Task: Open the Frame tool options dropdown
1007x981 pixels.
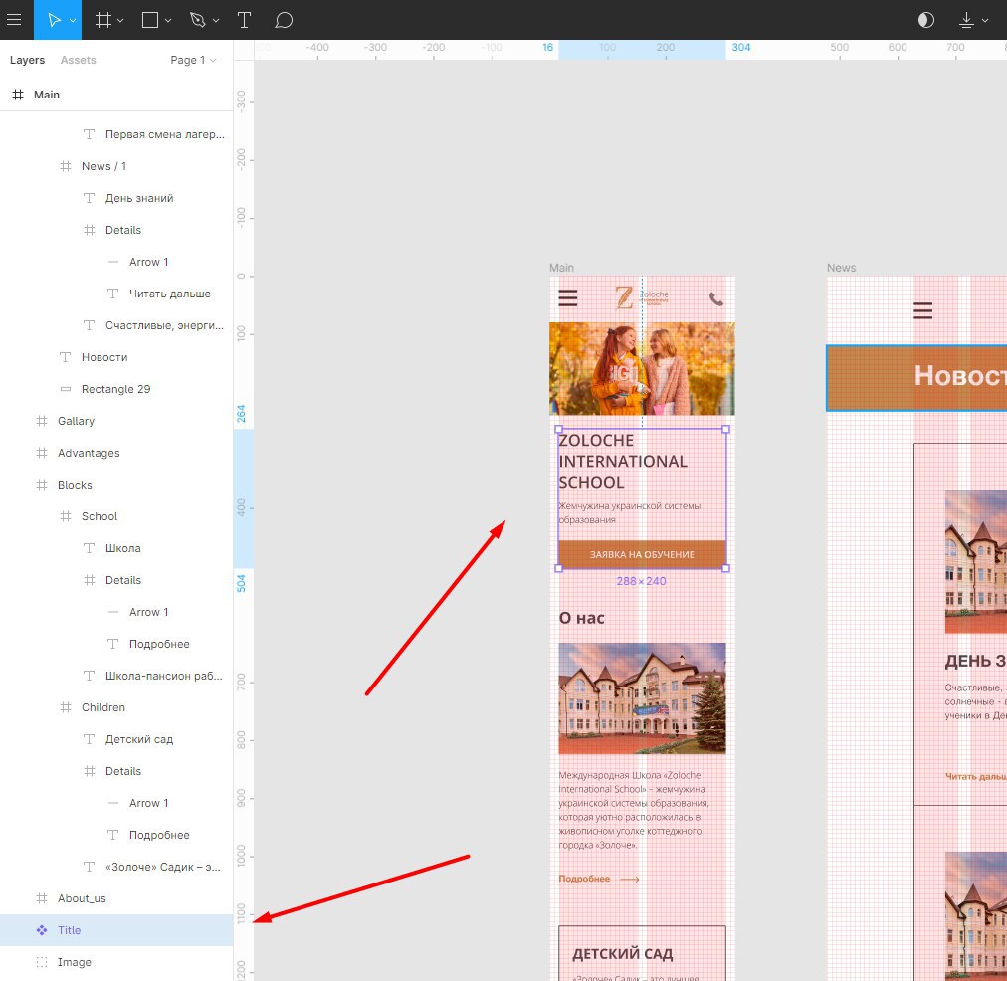Action: pyautogui.click(x=120, y=21)
